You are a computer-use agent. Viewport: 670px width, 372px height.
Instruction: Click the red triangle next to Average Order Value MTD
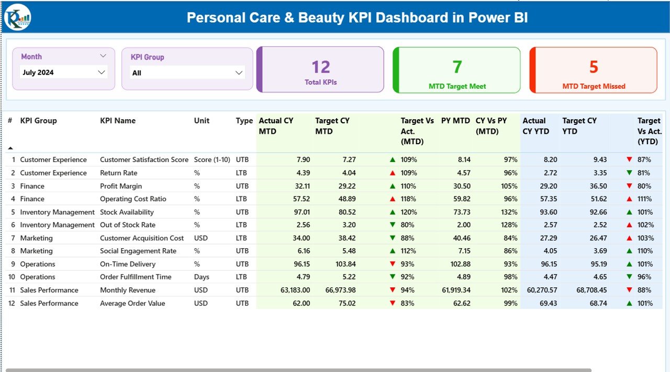coord(392,303)
